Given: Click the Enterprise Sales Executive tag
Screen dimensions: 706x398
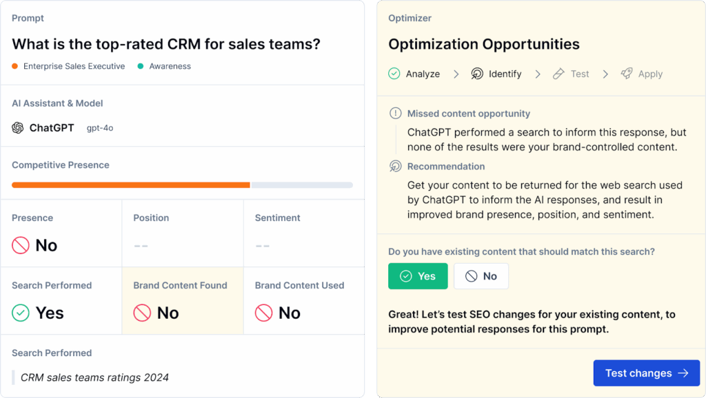Looking at the screenshot, I should 74,66.
